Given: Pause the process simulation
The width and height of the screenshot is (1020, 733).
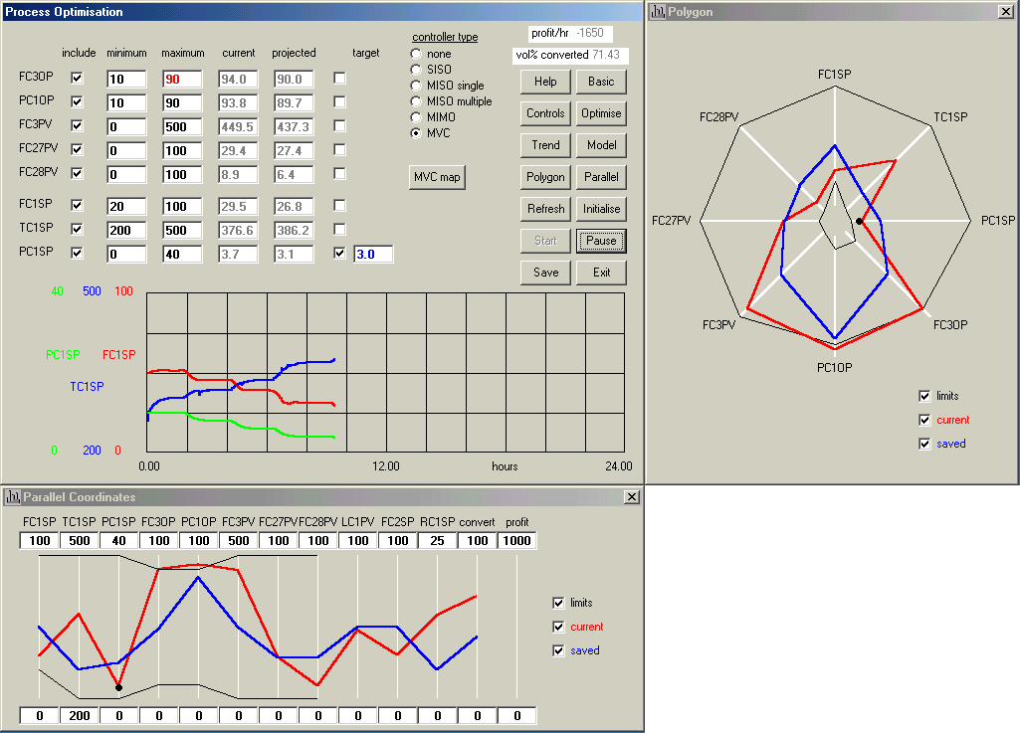Looking at the screenshot, I should click(601, 241).
